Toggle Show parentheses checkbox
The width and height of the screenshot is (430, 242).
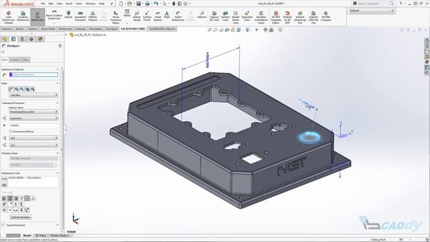pos(11,132)
